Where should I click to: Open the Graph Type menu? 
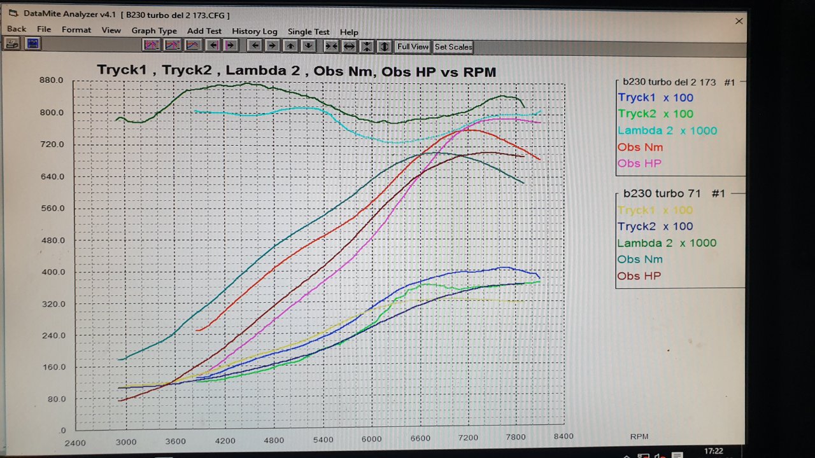[x=154, y=31]
